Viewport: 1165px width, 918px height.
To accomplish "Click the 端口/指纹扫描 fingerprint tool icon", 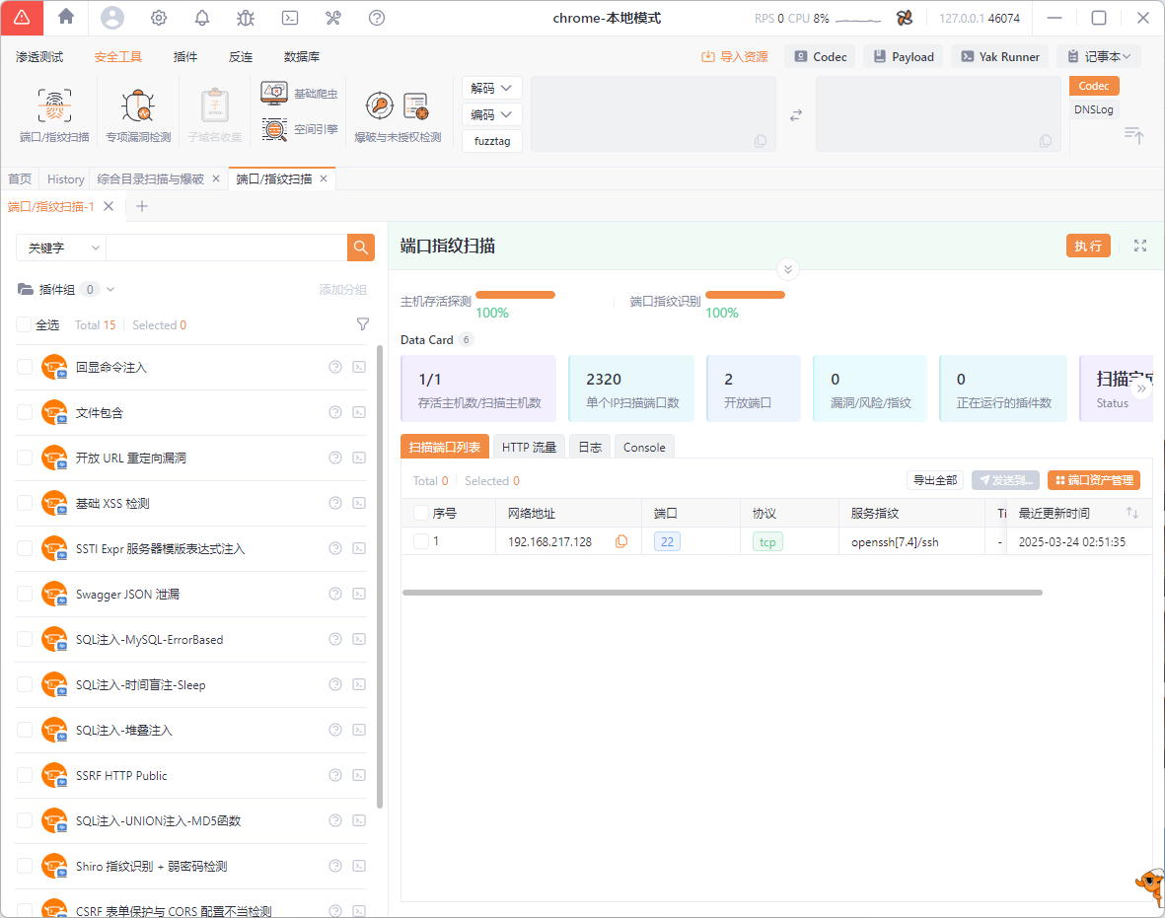I will click(x=54, y=106).
